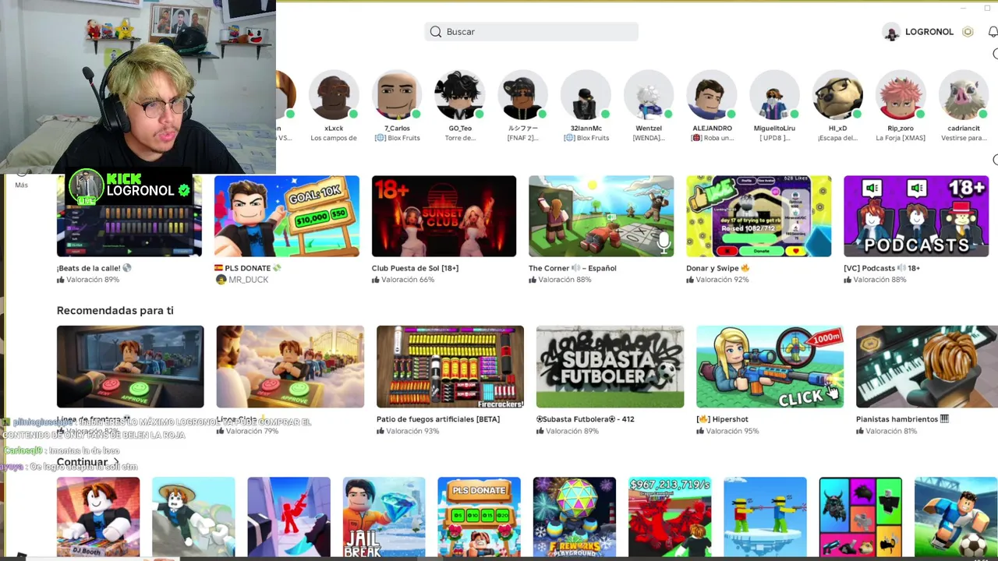Open Pianistas hambrientos title link

tap(902, 419)
